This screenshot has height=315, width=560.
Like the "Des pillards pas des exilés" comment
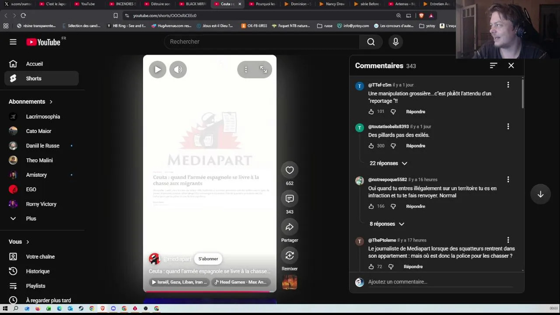[371, 146]
